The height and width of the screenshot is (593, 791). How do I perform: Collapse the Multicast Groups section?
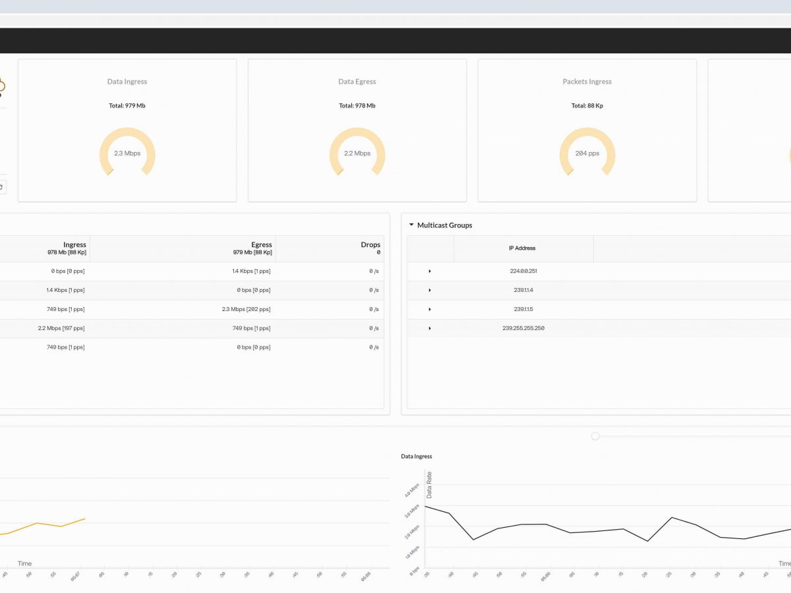click(x=411, y=225)
